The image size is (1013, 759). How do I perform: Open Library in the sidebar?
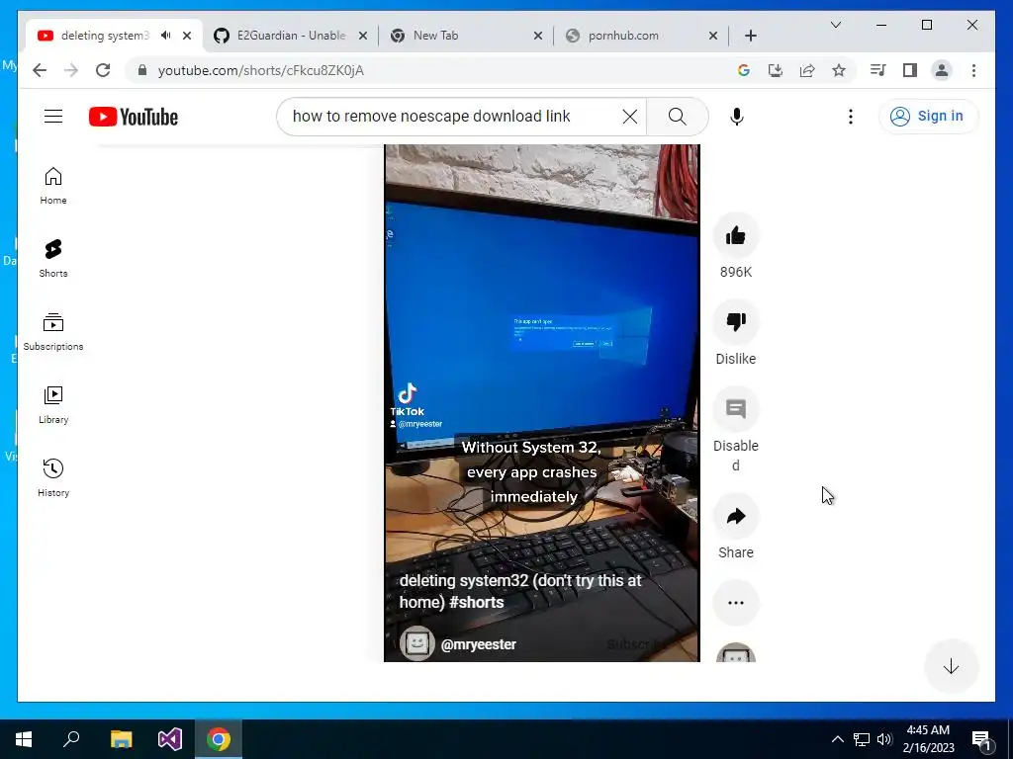click(x=53, y=404)
